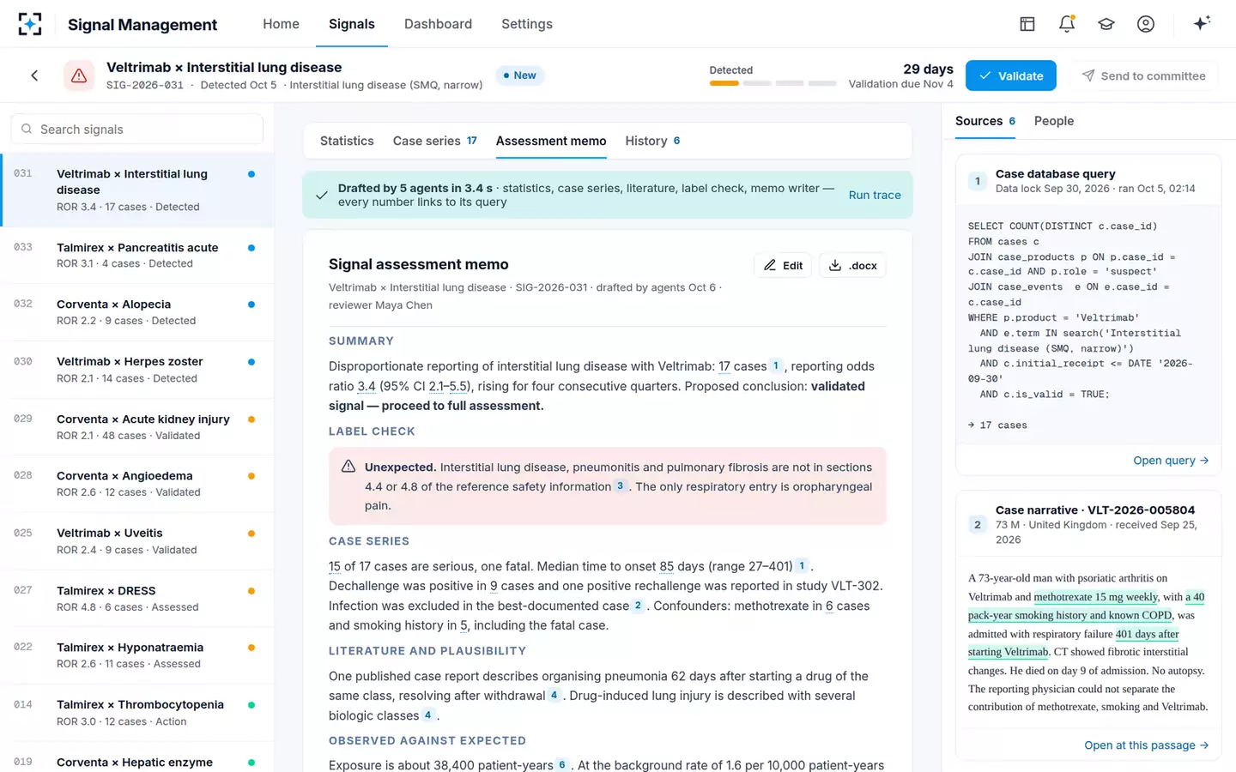Download memo as .docx
The image size is (1236, 772).
852,265
